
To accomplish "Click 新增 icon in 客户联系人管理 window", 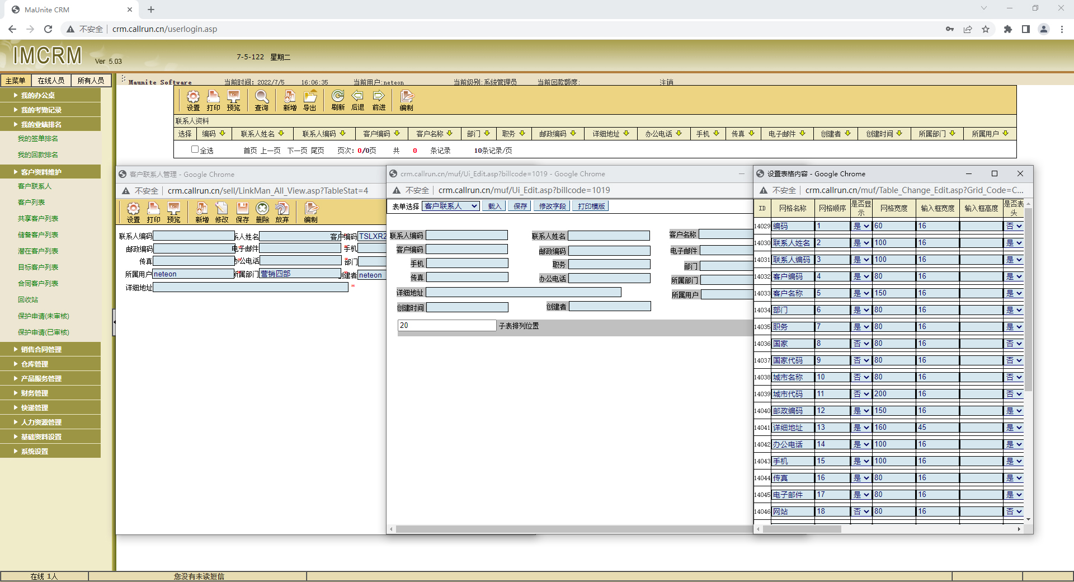I will tap(202, 213).
